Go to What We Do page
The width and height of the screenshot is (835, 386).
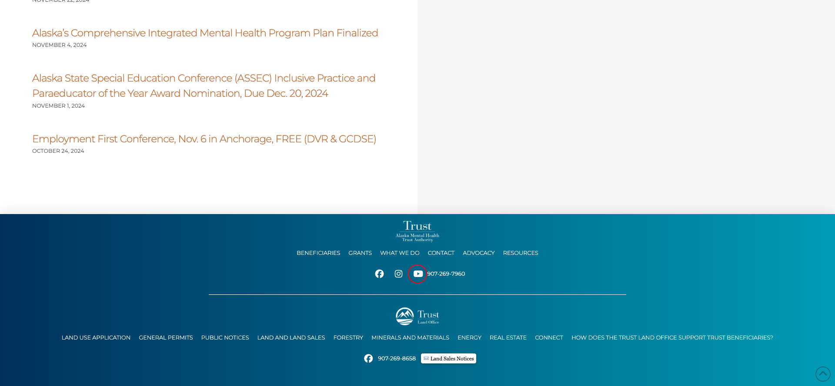(400, 253)
